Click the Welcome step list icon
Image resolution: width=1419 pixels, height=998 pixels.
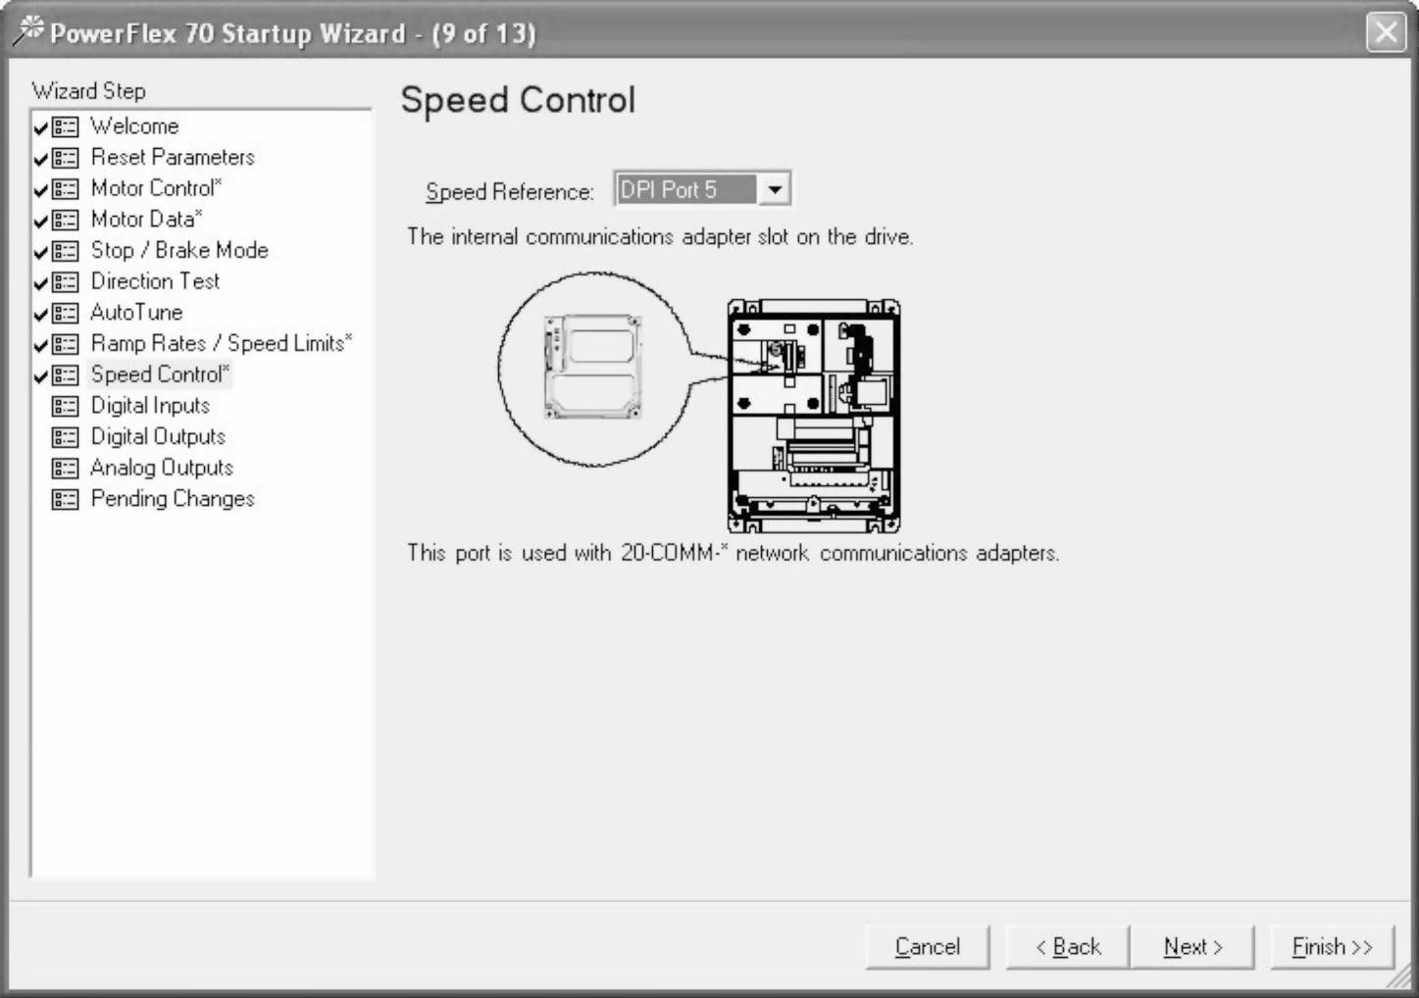coord(66,127)
